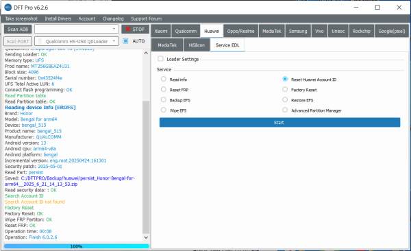Click the 'Manufacturer: QUALCOMM' log line
This screenshot has height=251, width=411.
33,136
